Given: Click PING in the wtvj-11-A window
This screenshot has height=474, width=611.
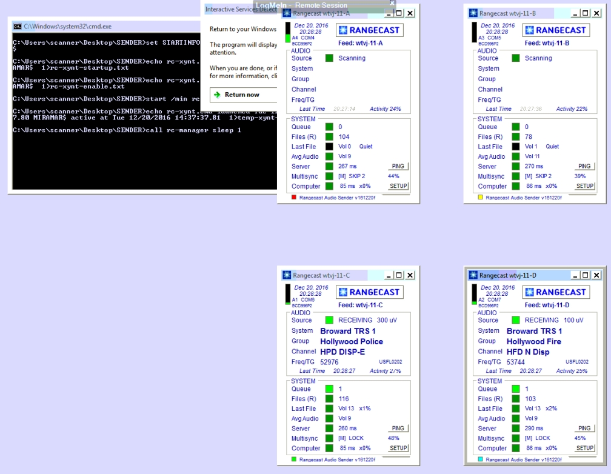Looking at the screenshot, I should tap(398, 166).
